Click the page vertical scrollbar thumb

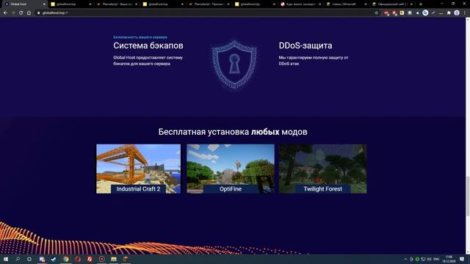468,196
